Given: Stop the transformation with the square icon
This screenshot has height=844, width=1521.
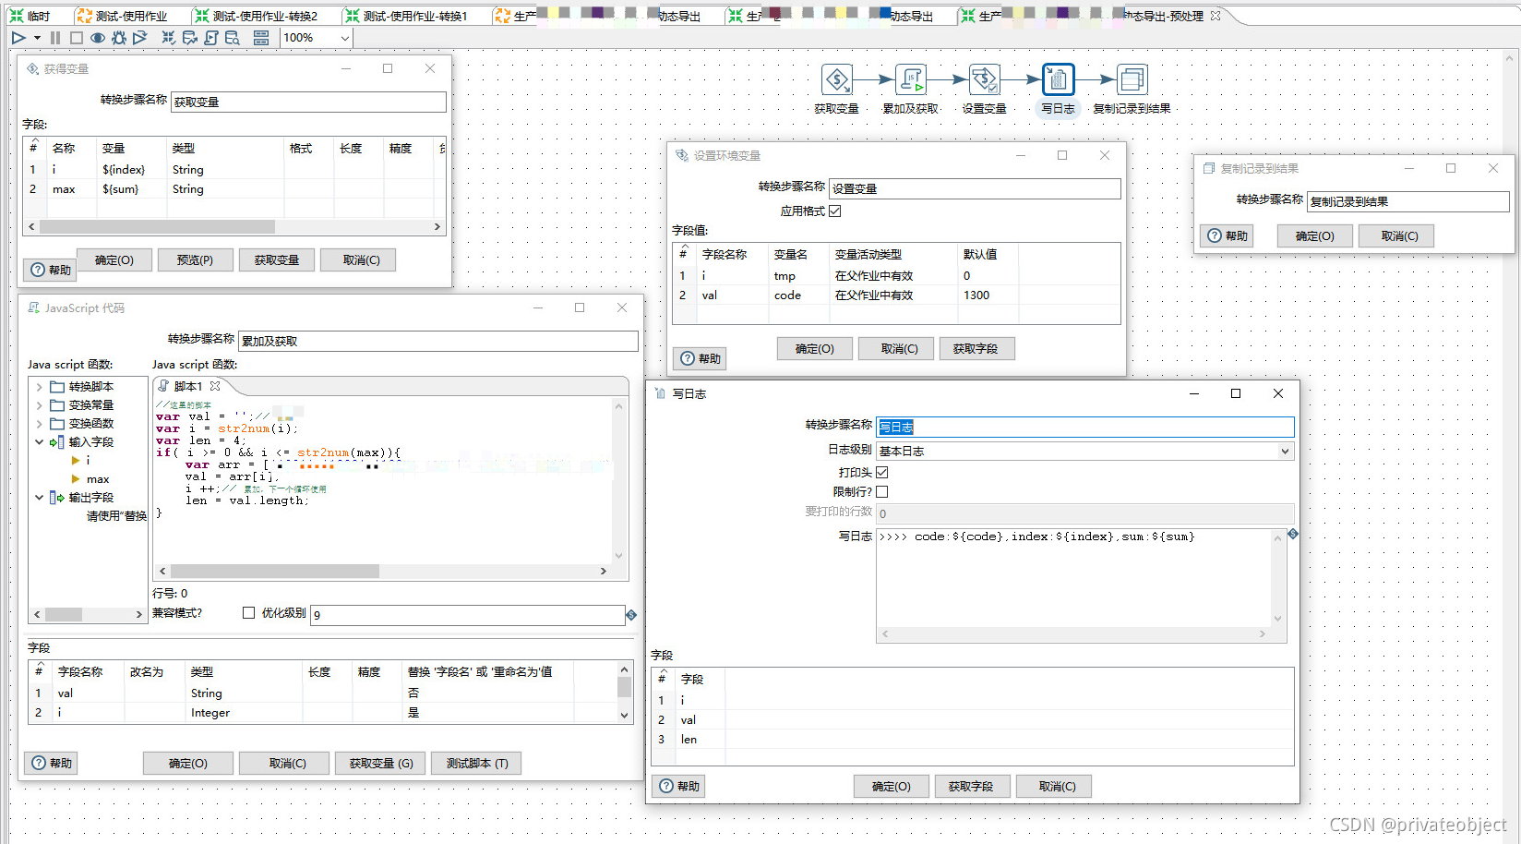Looking at the screenshot, I should [77, 38].
